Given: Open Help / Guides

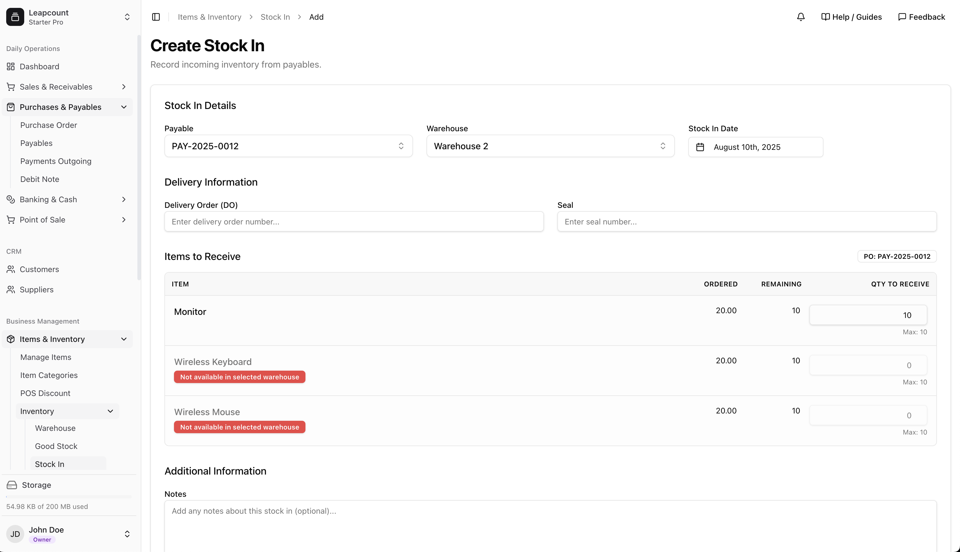Looking at the screenshot, I should pyautogui.click(x=851, y=17).
